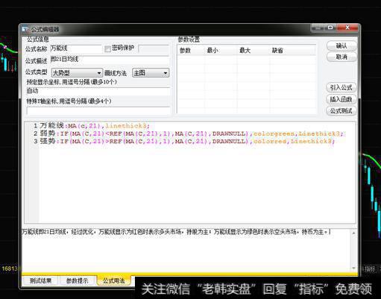Click the colorgreen keyword in line 2
The height and width of the screenshot is (299, 381).
pyautogui.click(x=274, y=133)
